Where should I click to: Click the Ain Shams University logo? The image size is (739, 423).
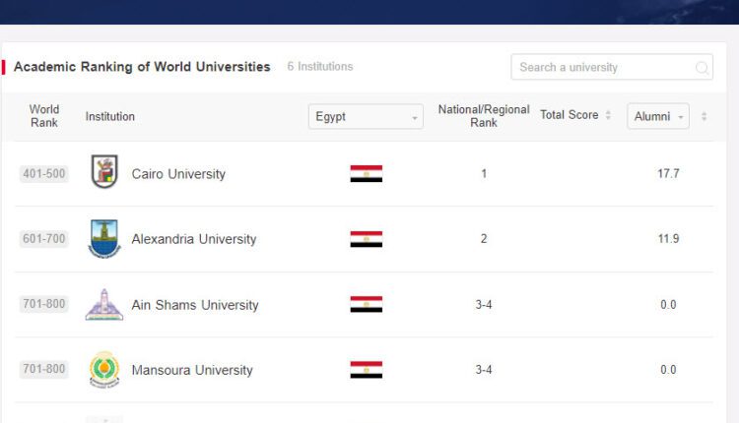coord(103,305)
